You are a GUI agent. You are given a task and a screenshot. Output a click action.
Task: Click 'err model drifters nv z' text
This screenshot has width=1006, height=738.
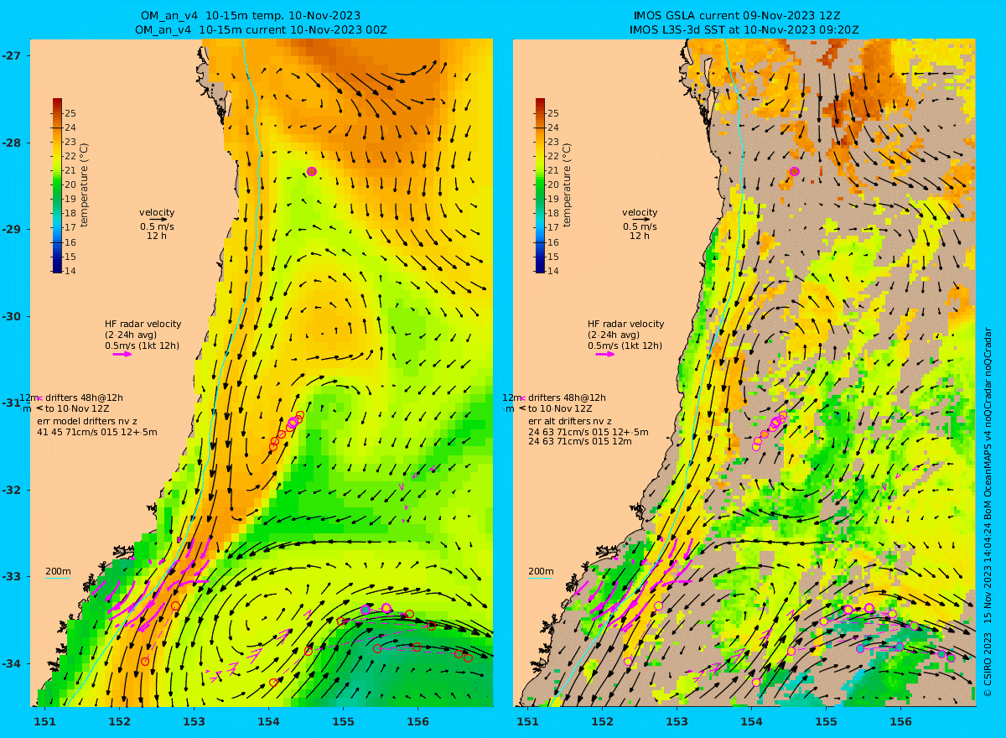click(88, 421)
